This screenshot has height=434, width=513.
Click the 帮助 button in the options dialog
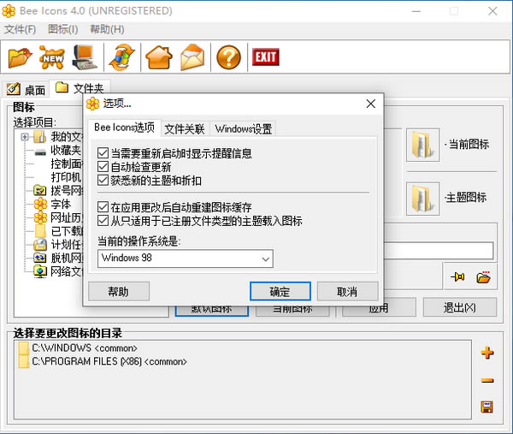click(119, 291)
